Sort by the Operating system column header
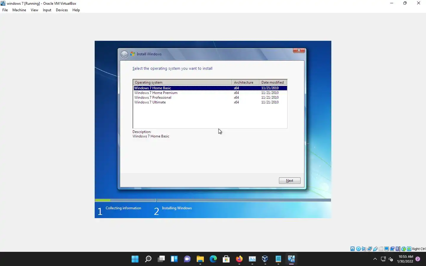The height and width of the screenshot is (266, 426). tap(182, 82)
